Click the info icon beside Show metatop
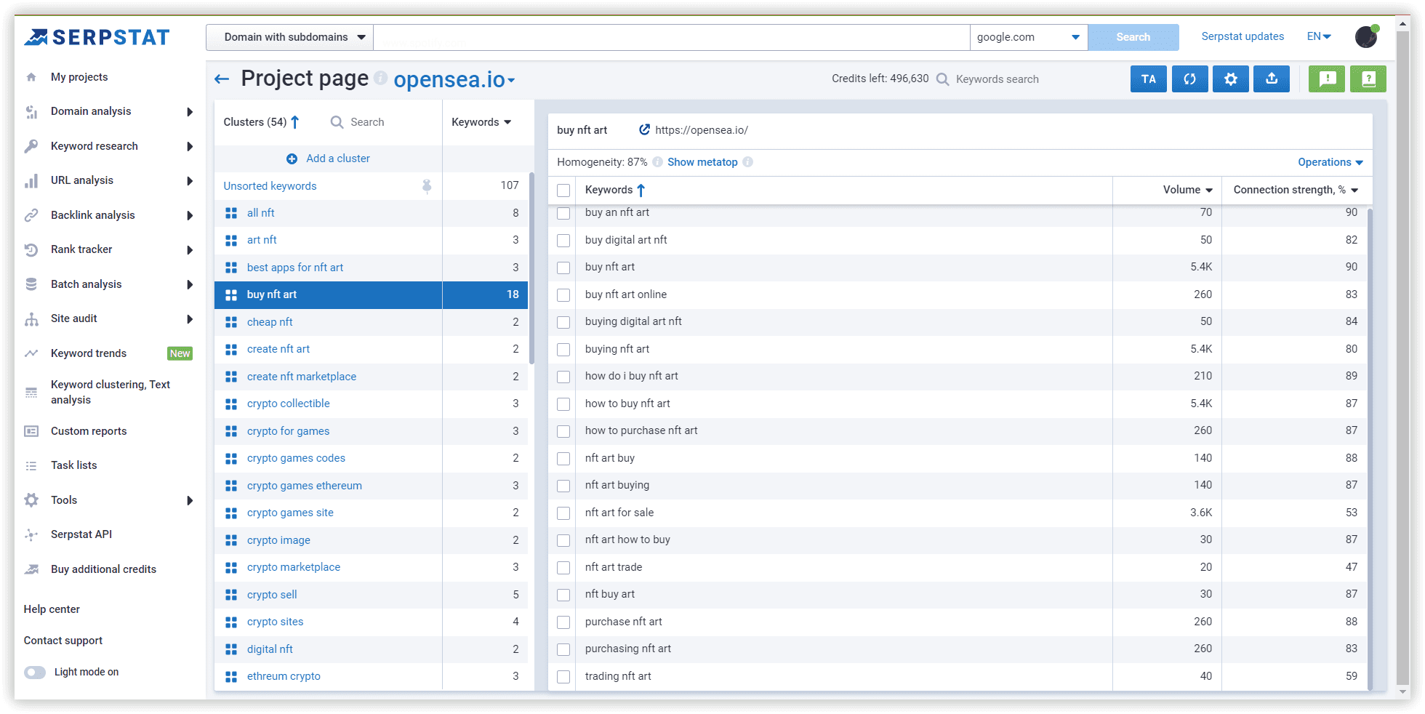 click(x=747, y=162)
